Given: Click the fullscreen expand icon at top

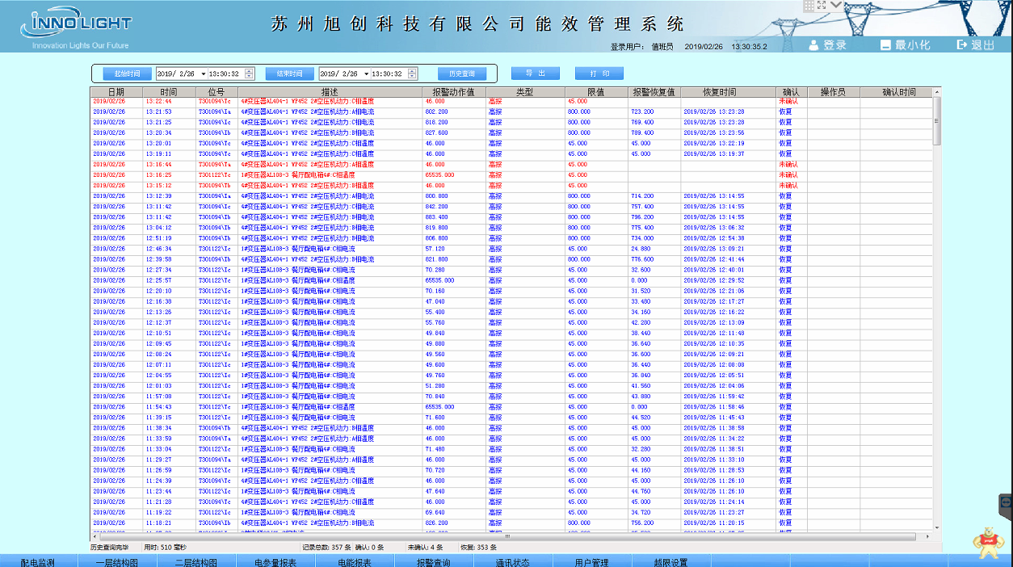Looking at the screenshot, I should tap(822, 5).
